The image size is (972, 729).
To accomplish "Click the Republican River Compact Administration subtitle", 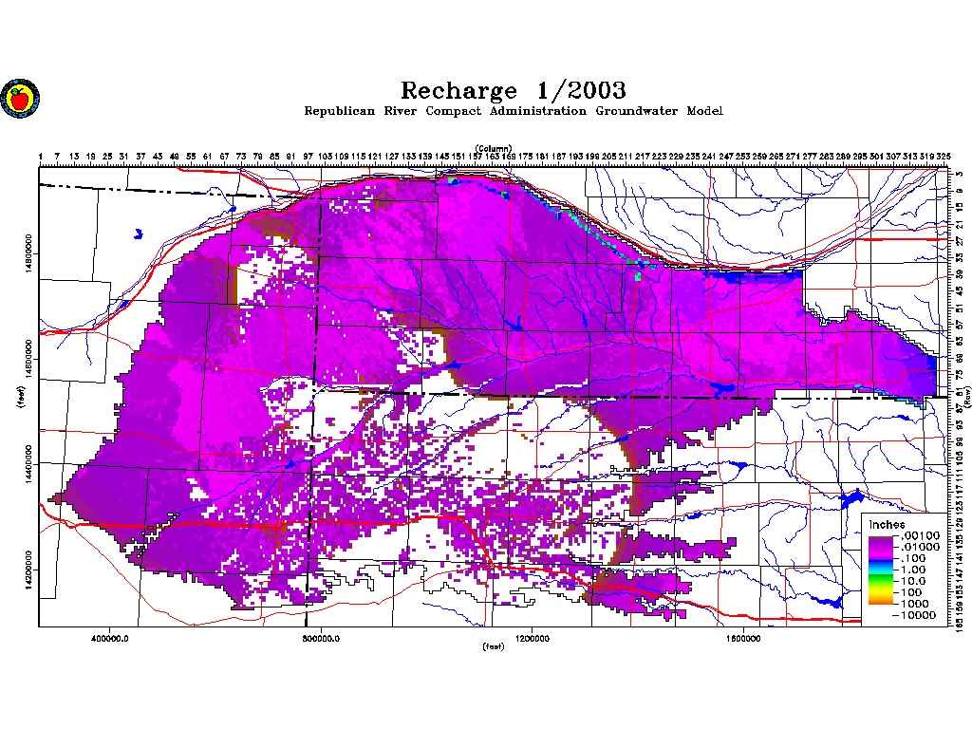I will [x=514, y=111].
